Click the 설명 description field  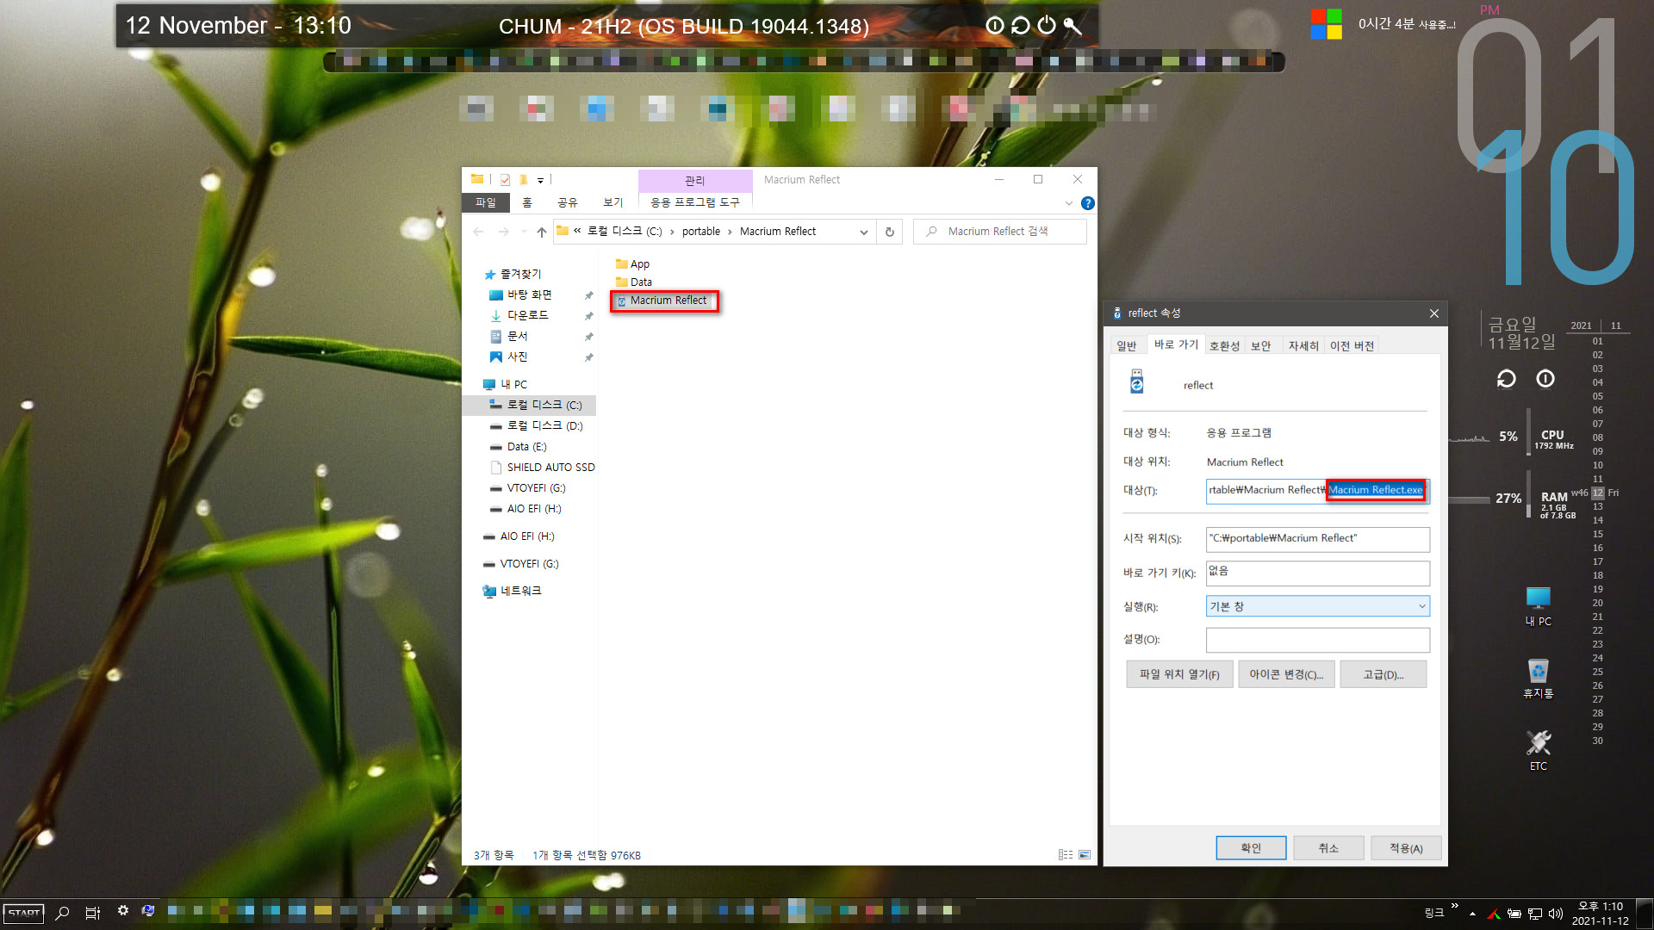pos(1318,640)
